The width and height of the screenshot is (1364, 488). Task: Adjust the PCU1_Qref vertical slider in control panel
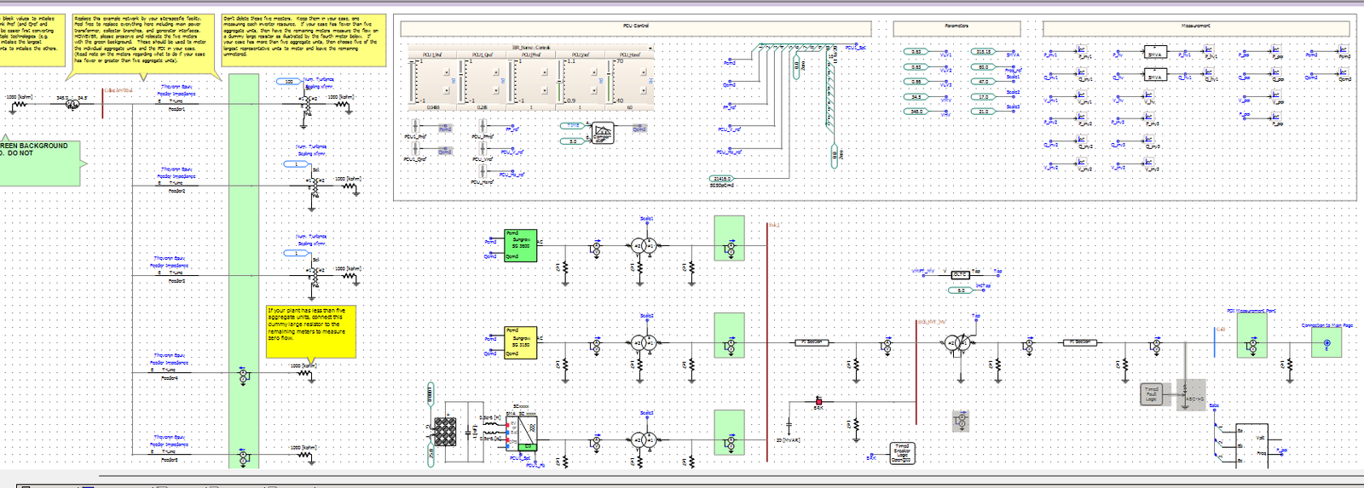point(460,81)
